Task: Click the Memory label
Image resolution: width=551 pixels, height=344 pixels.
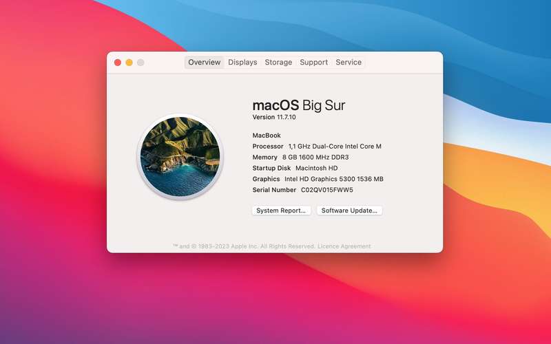Action: pos(264,158)
